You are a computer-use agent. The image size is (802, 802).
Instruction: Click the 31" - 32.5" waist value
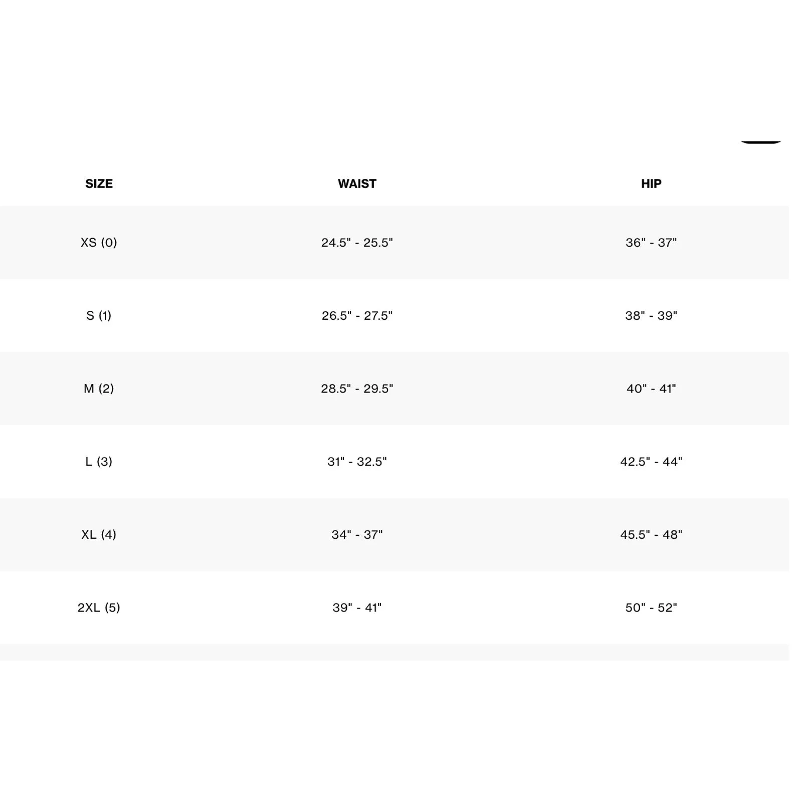(x=357, y=462)
